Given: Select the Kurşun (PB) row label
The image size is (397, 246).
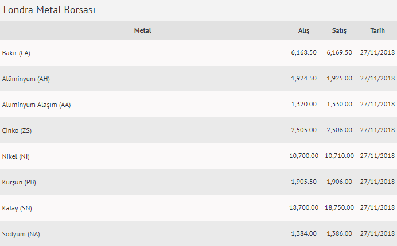Looking at the screenshot, I should (x=19, y=182).
